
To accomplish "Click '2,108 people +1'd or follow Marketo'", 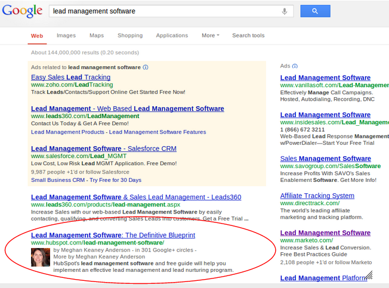I will 326,262.
